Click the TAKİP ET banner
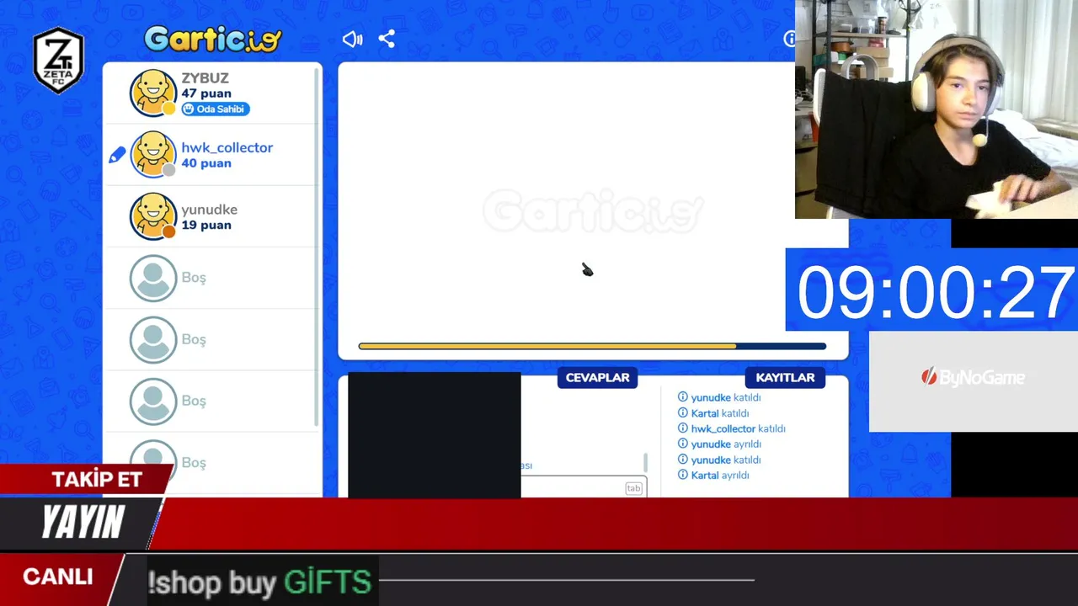 pyautogui.click(x=86, y=479)
